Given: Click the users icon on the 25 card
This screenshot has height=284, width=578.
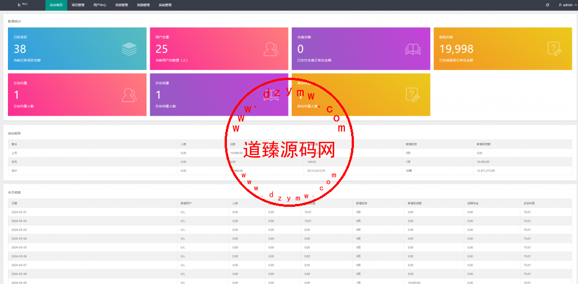Looking at the screenshot, I should tap(271, 49).
